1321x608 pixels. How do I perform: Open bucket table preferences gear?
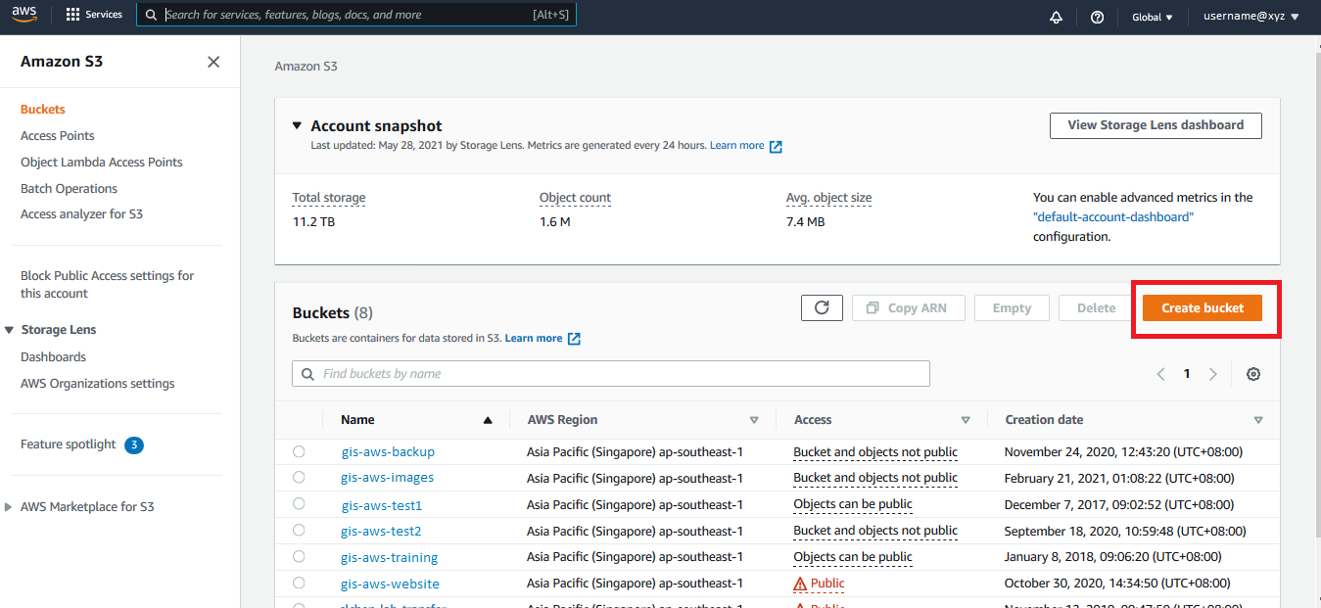point(1253,374)
